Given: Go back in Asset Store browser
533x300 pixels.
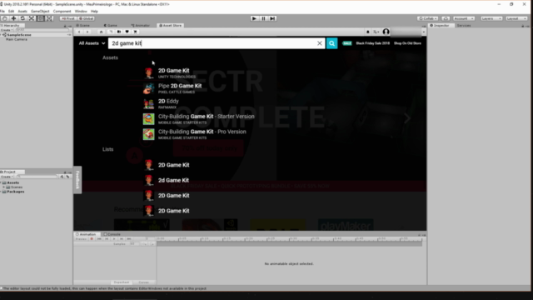Looking at the screenshot, I should 79,32.
